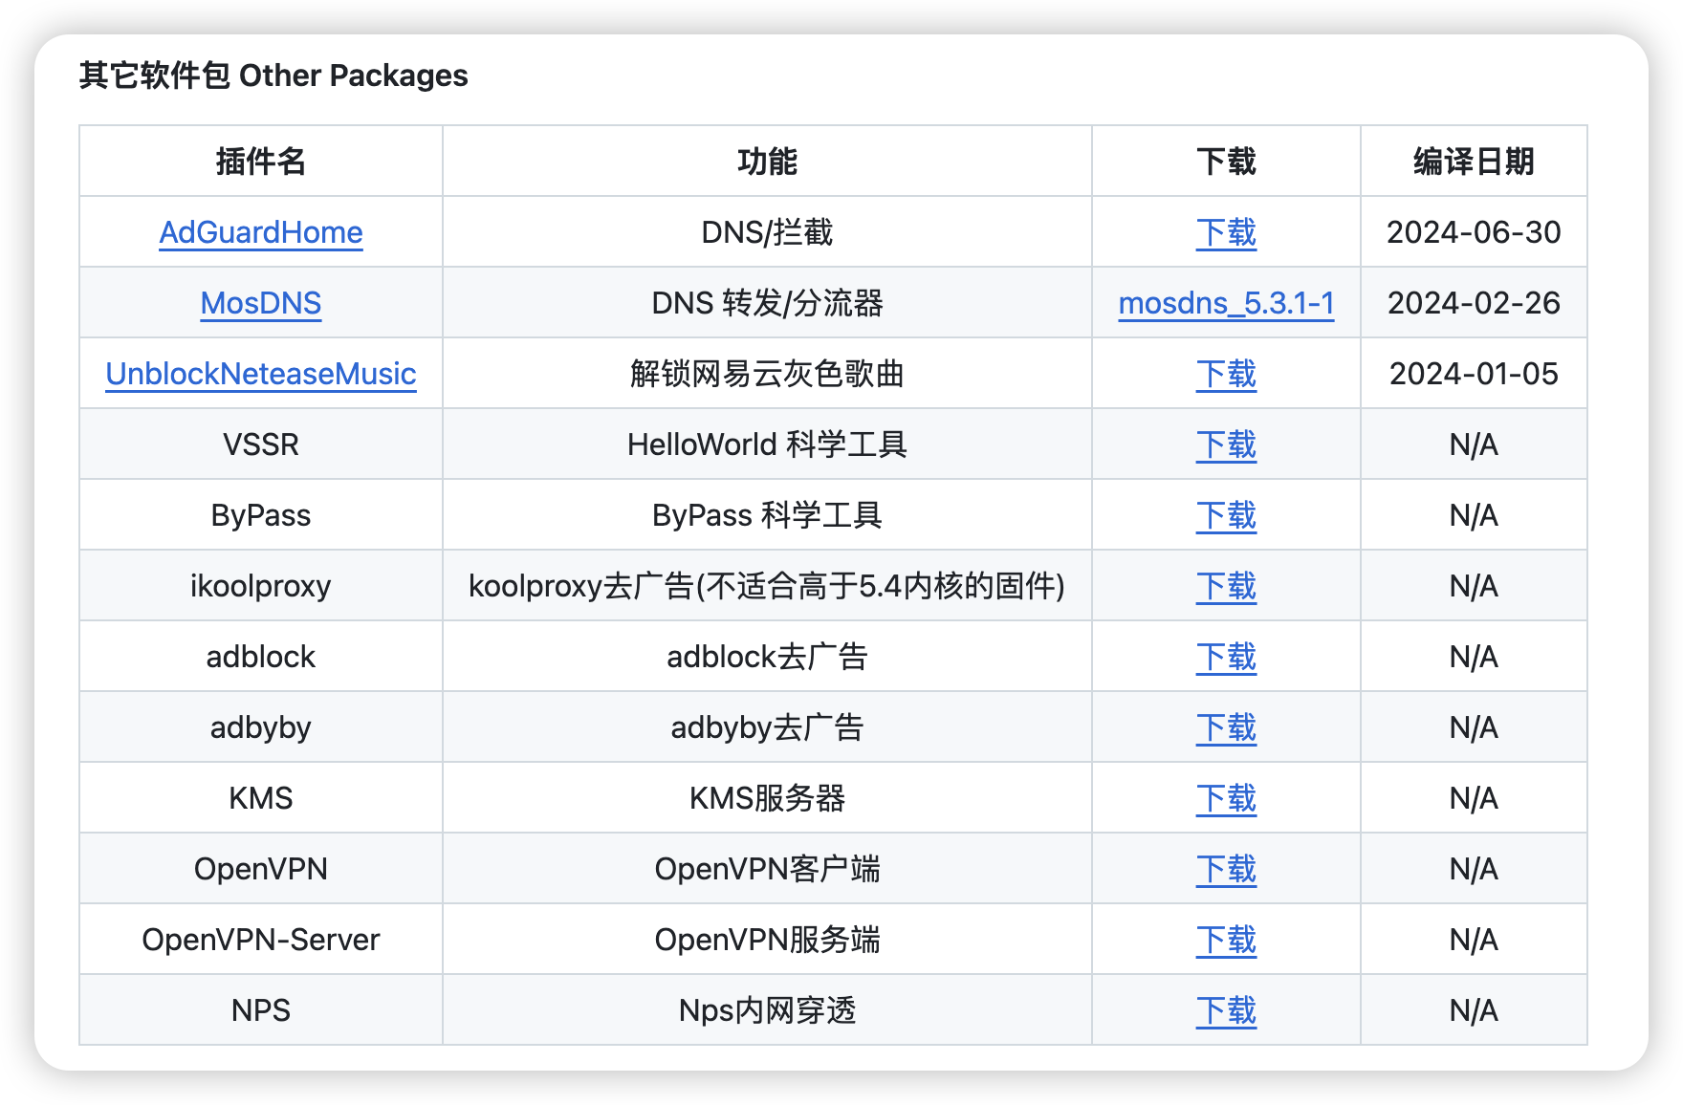Click the KMS plugin name cell

click(260, 798)
